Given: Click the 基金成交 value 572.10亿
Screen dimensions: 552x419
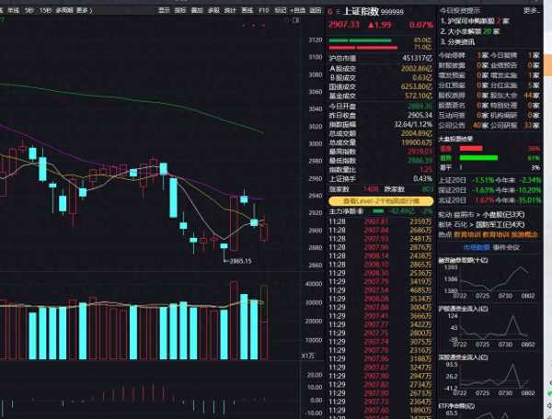Looking at the screenshot, I should (418, 96).
